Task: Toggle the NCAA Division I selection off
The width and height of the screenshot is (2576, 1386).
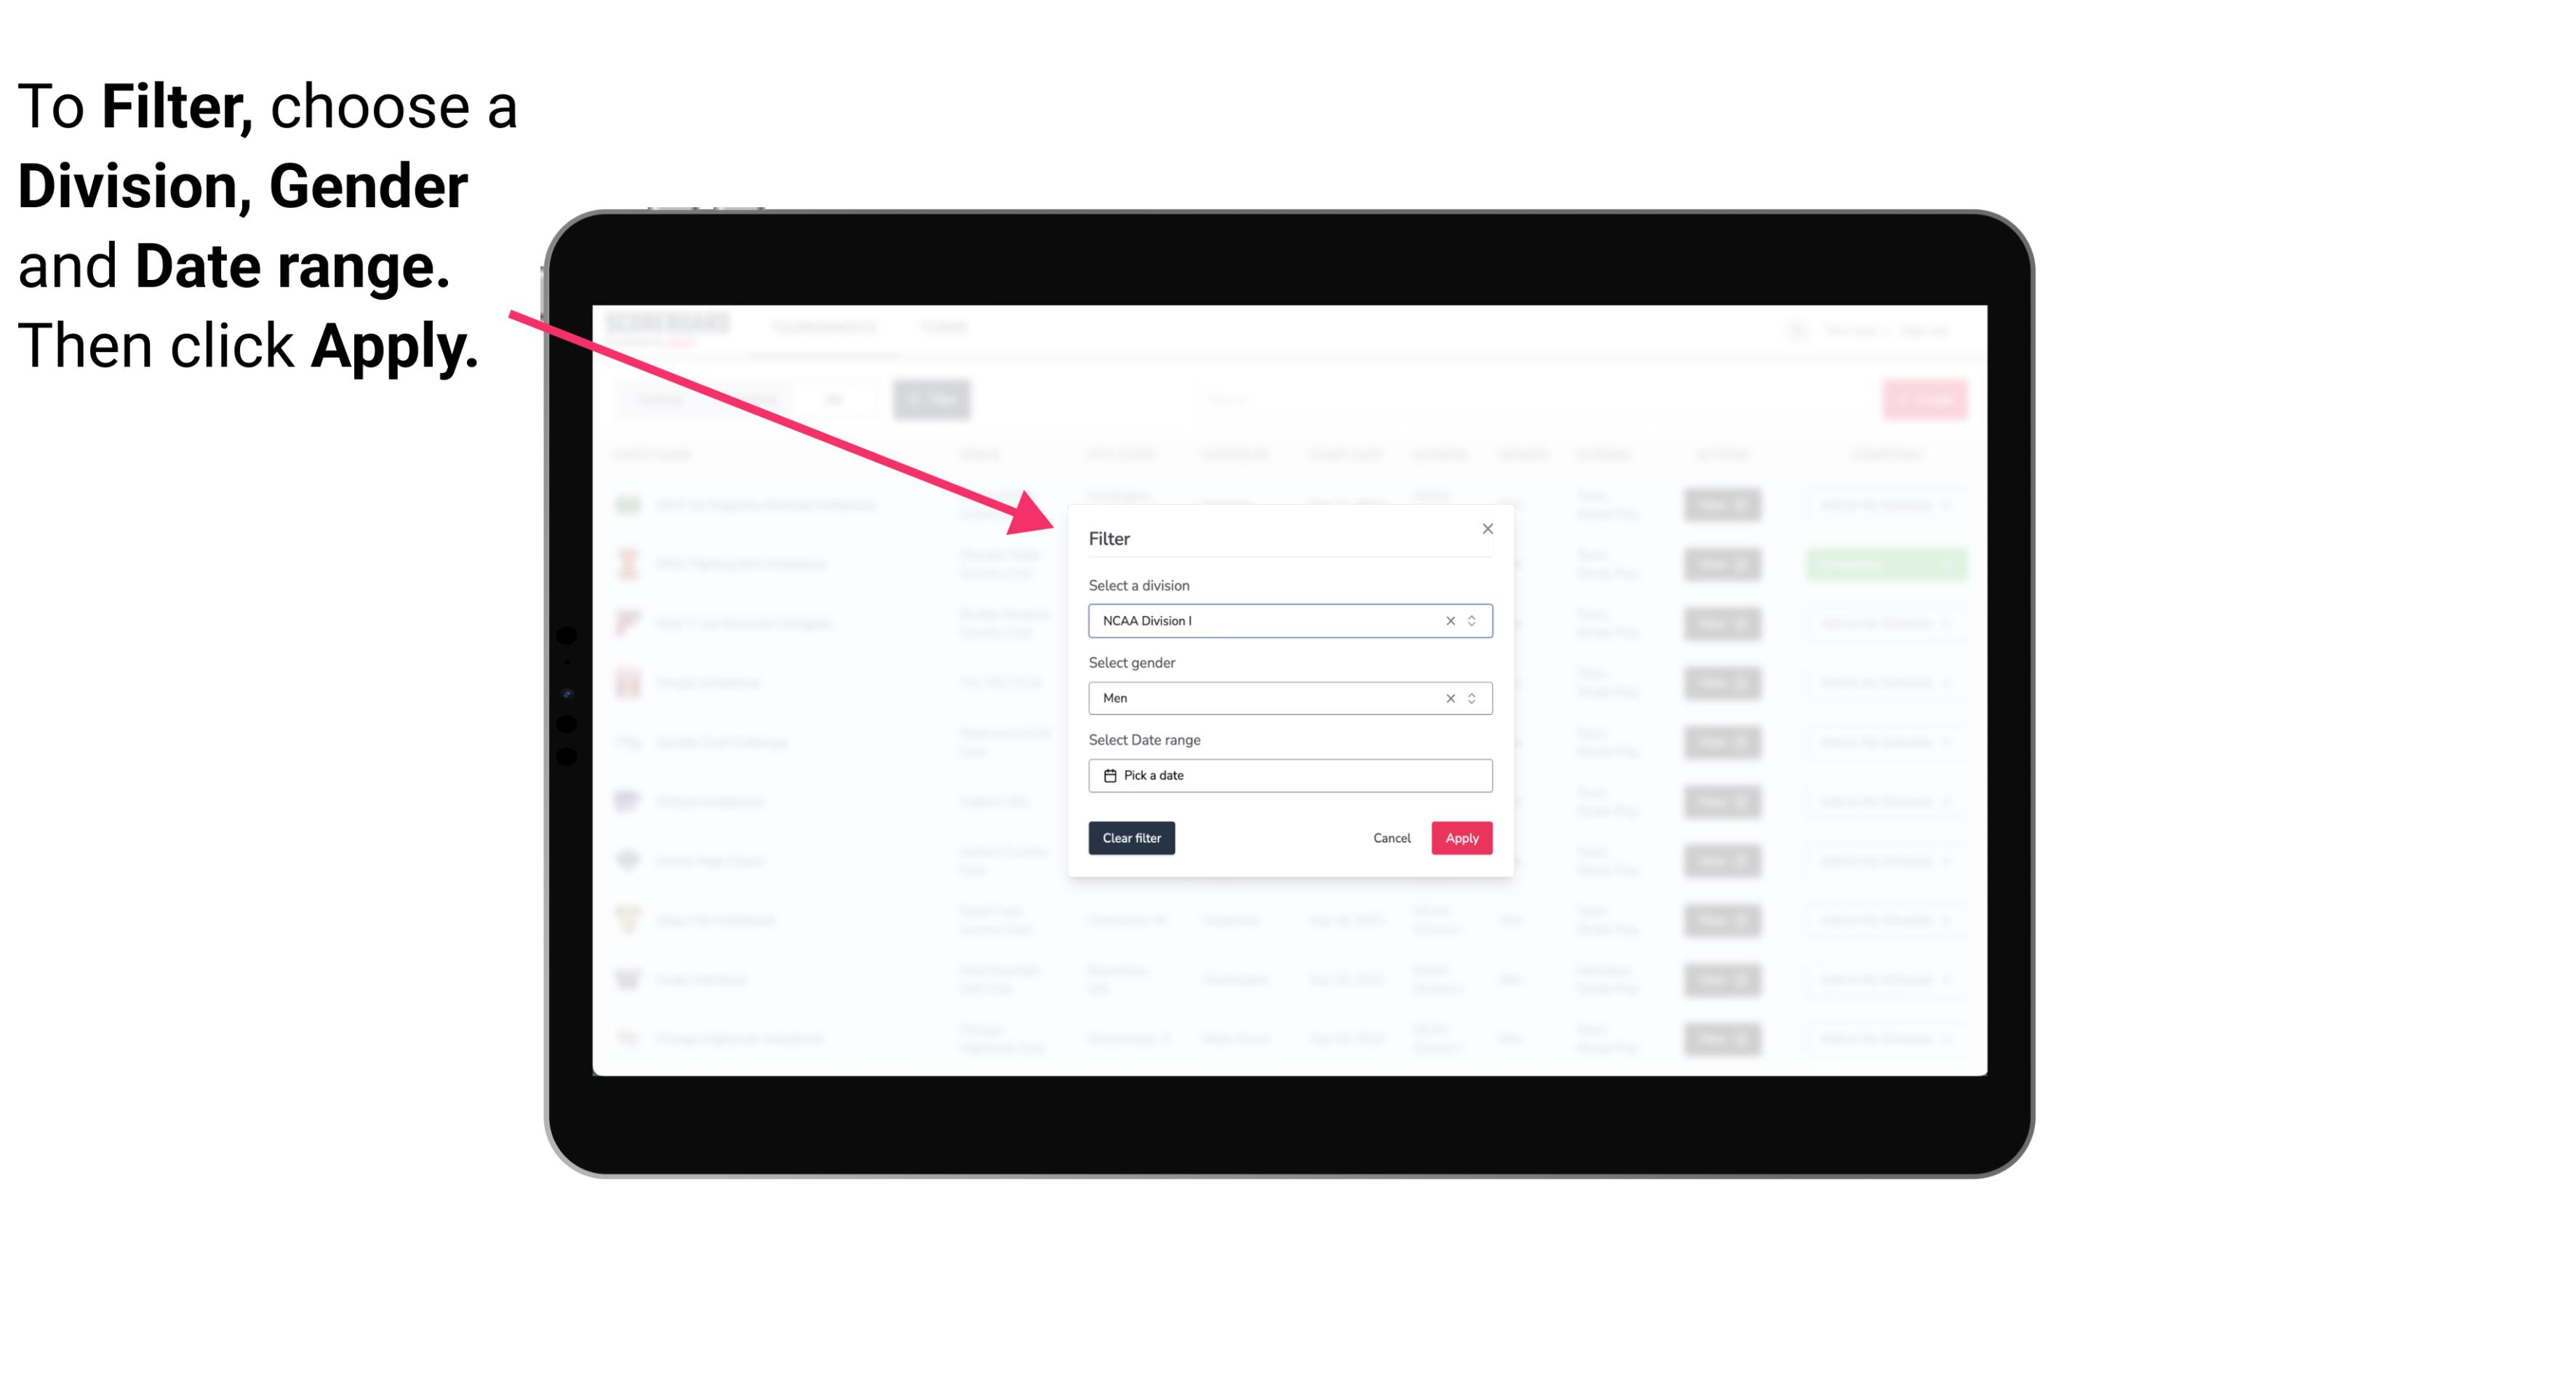Action: 1446,620
